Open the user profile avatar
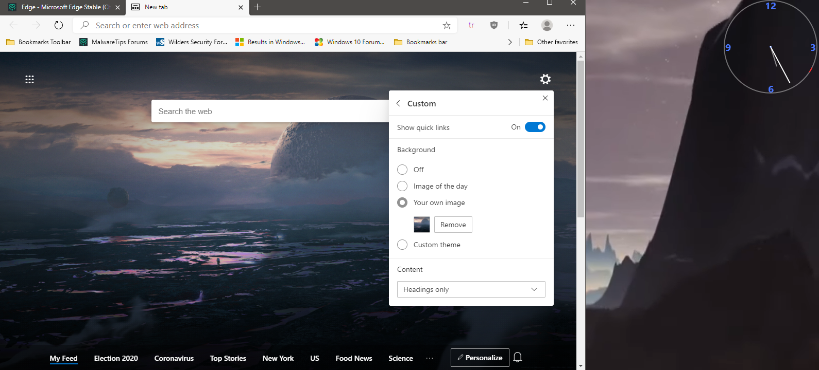 pos(547,25)
